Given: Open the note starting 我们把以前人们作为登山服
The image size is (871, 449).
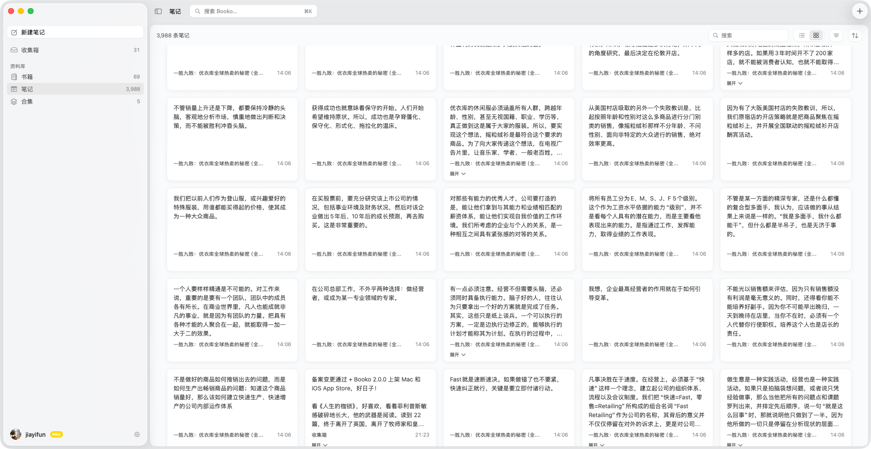Looking at the screenshot, I should 232,229.
